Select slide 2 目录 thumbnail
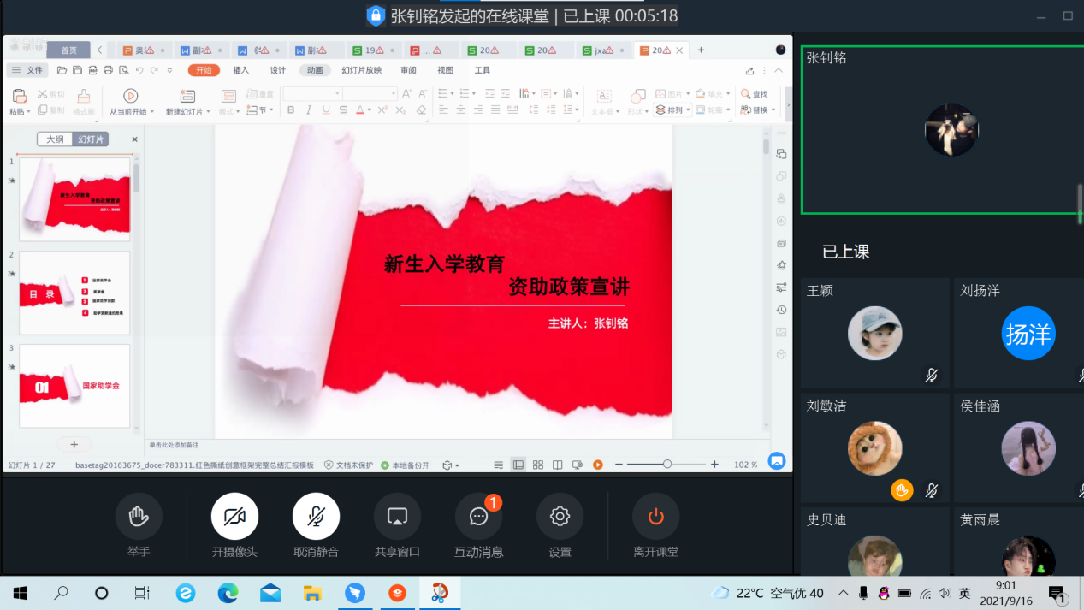1084x610 pixels. point(74,293)
